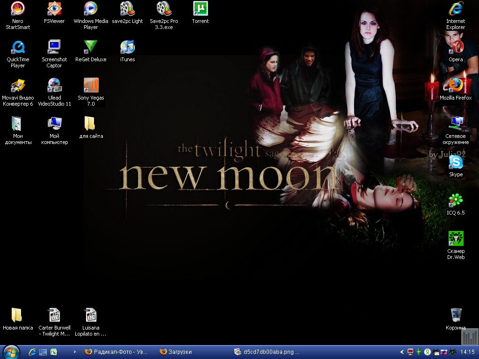479x359 pixels.
Task: Select the Luisana Lopilato media file
Action: [x=91, y=323]
